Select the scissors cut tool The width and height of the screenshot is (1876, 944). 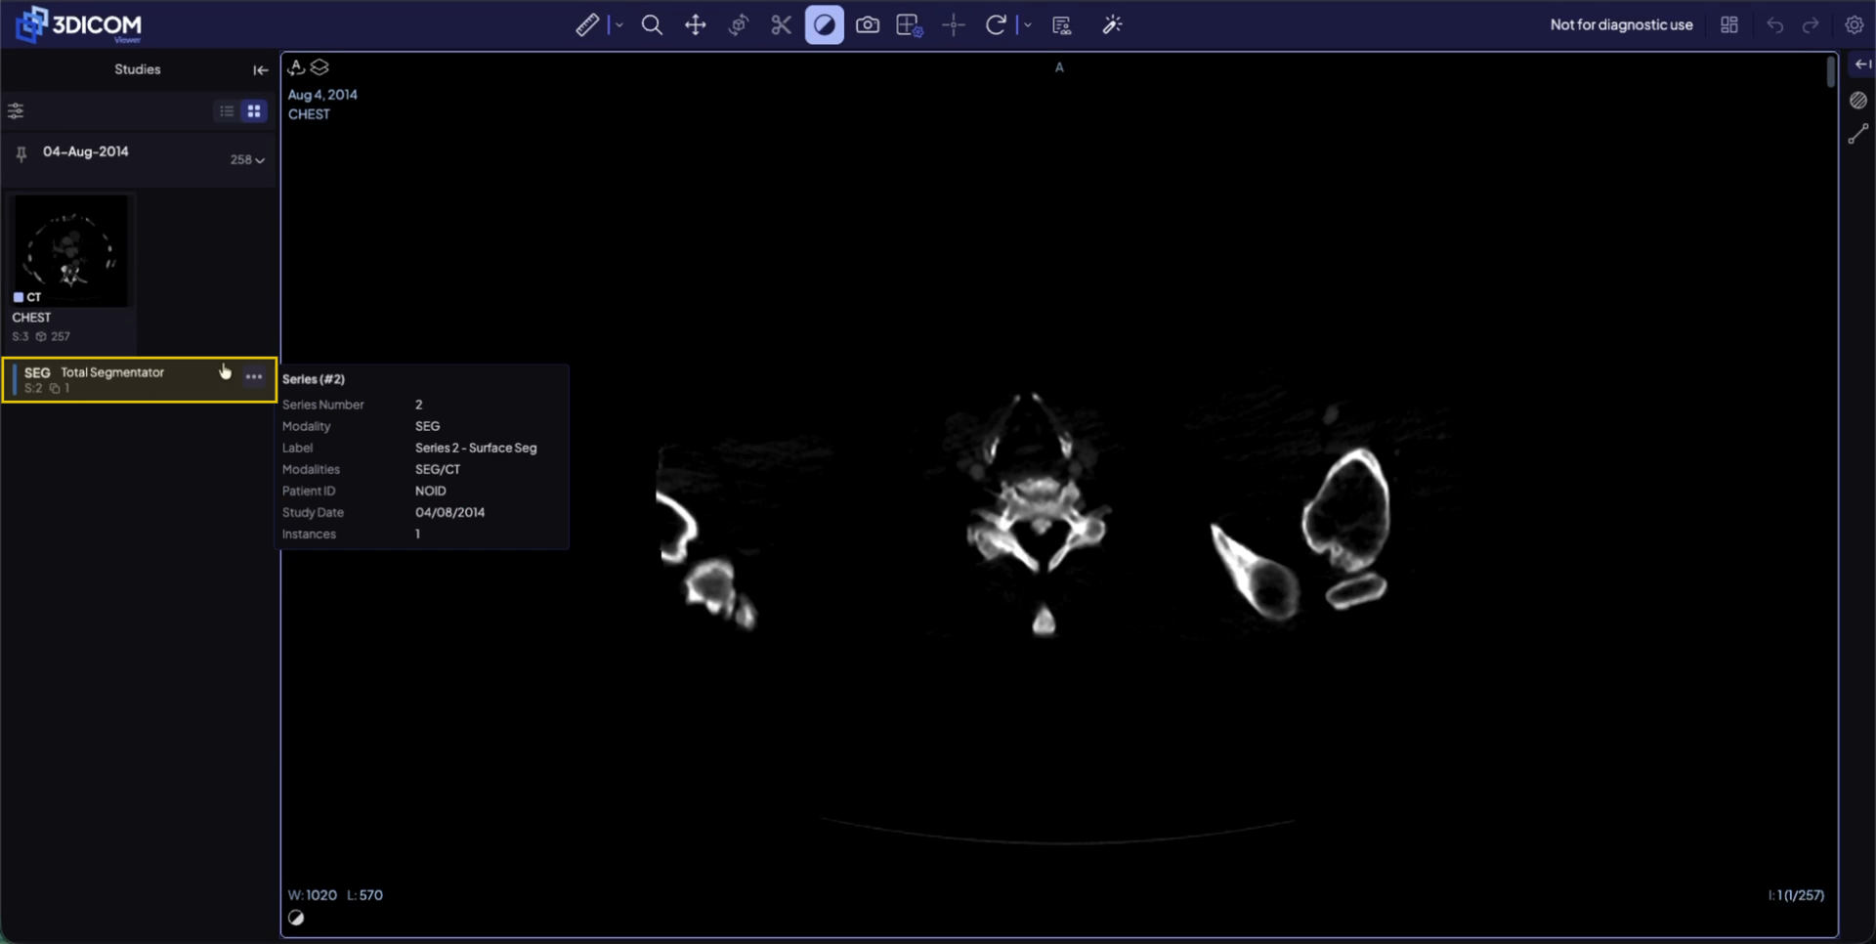pos(781,25)
